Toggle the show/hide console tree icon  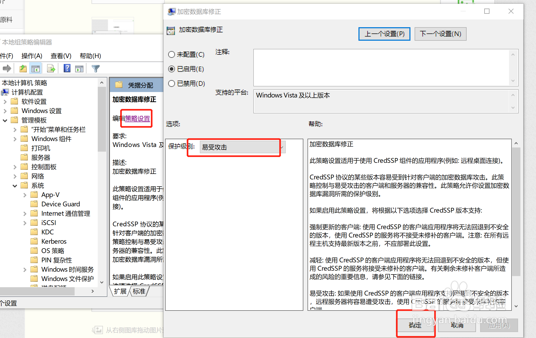(35, 68)
